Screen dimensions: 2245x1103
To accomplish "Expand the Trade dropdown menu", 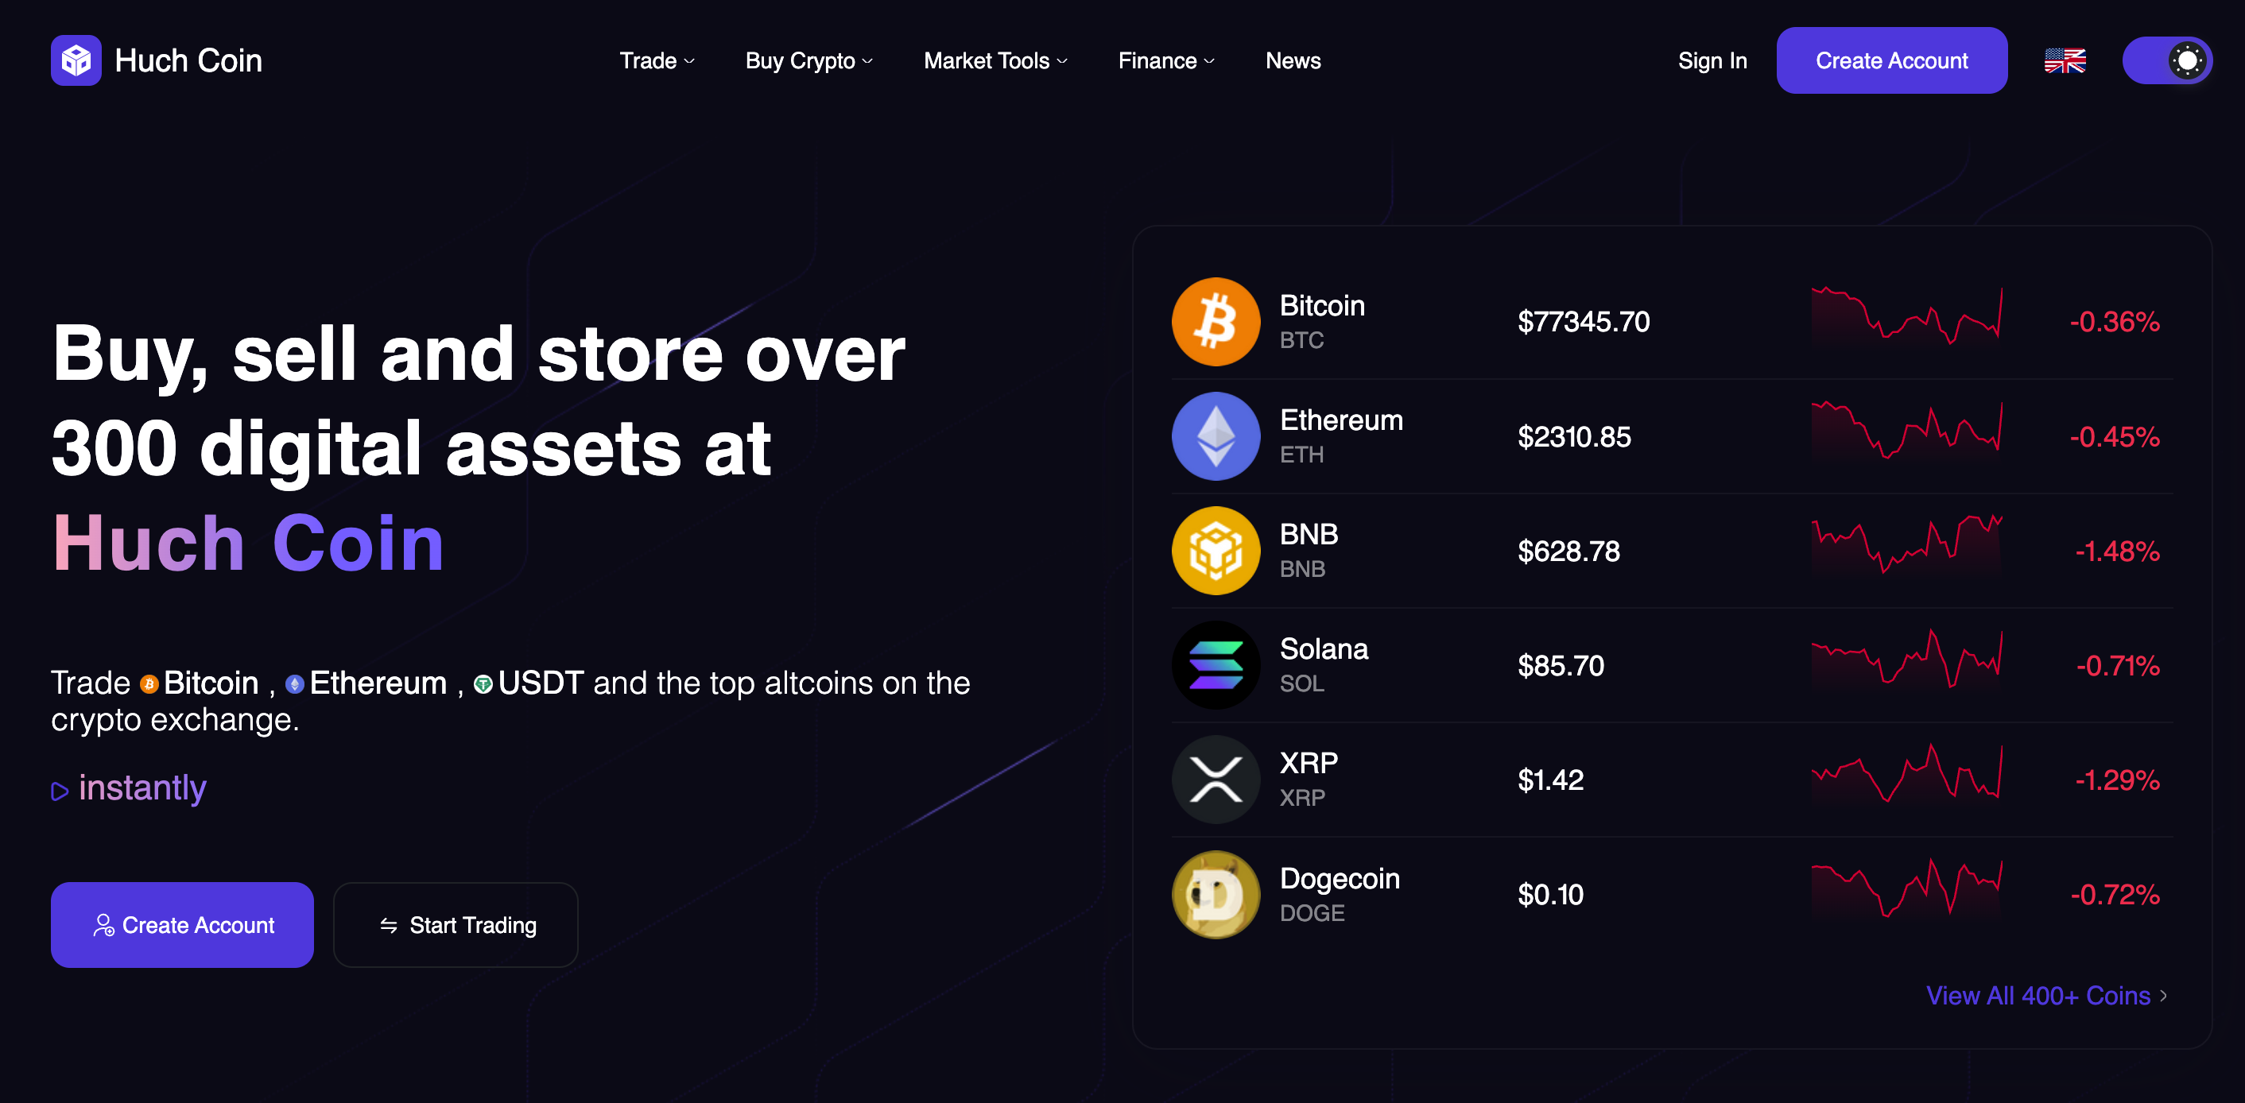I will coord(656,60).
